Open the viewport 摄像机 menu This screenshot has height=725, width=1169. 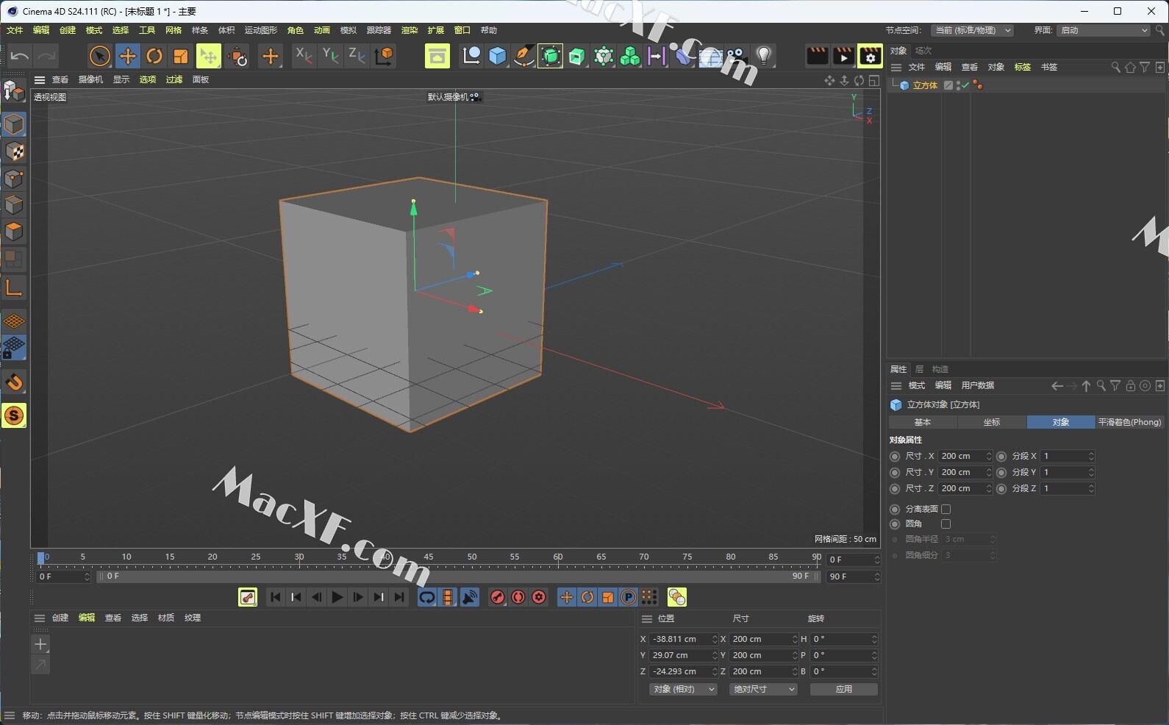pos(90,79)
